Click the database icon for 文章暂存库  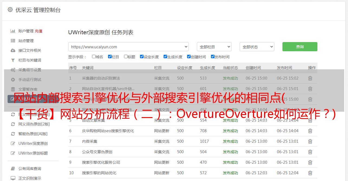coord(13,89)
